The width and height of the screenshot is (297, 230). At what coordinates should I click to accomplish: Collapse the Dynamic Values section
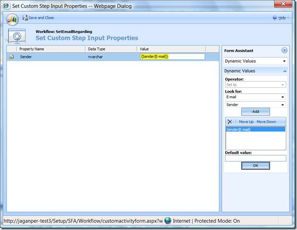point(284,71)
